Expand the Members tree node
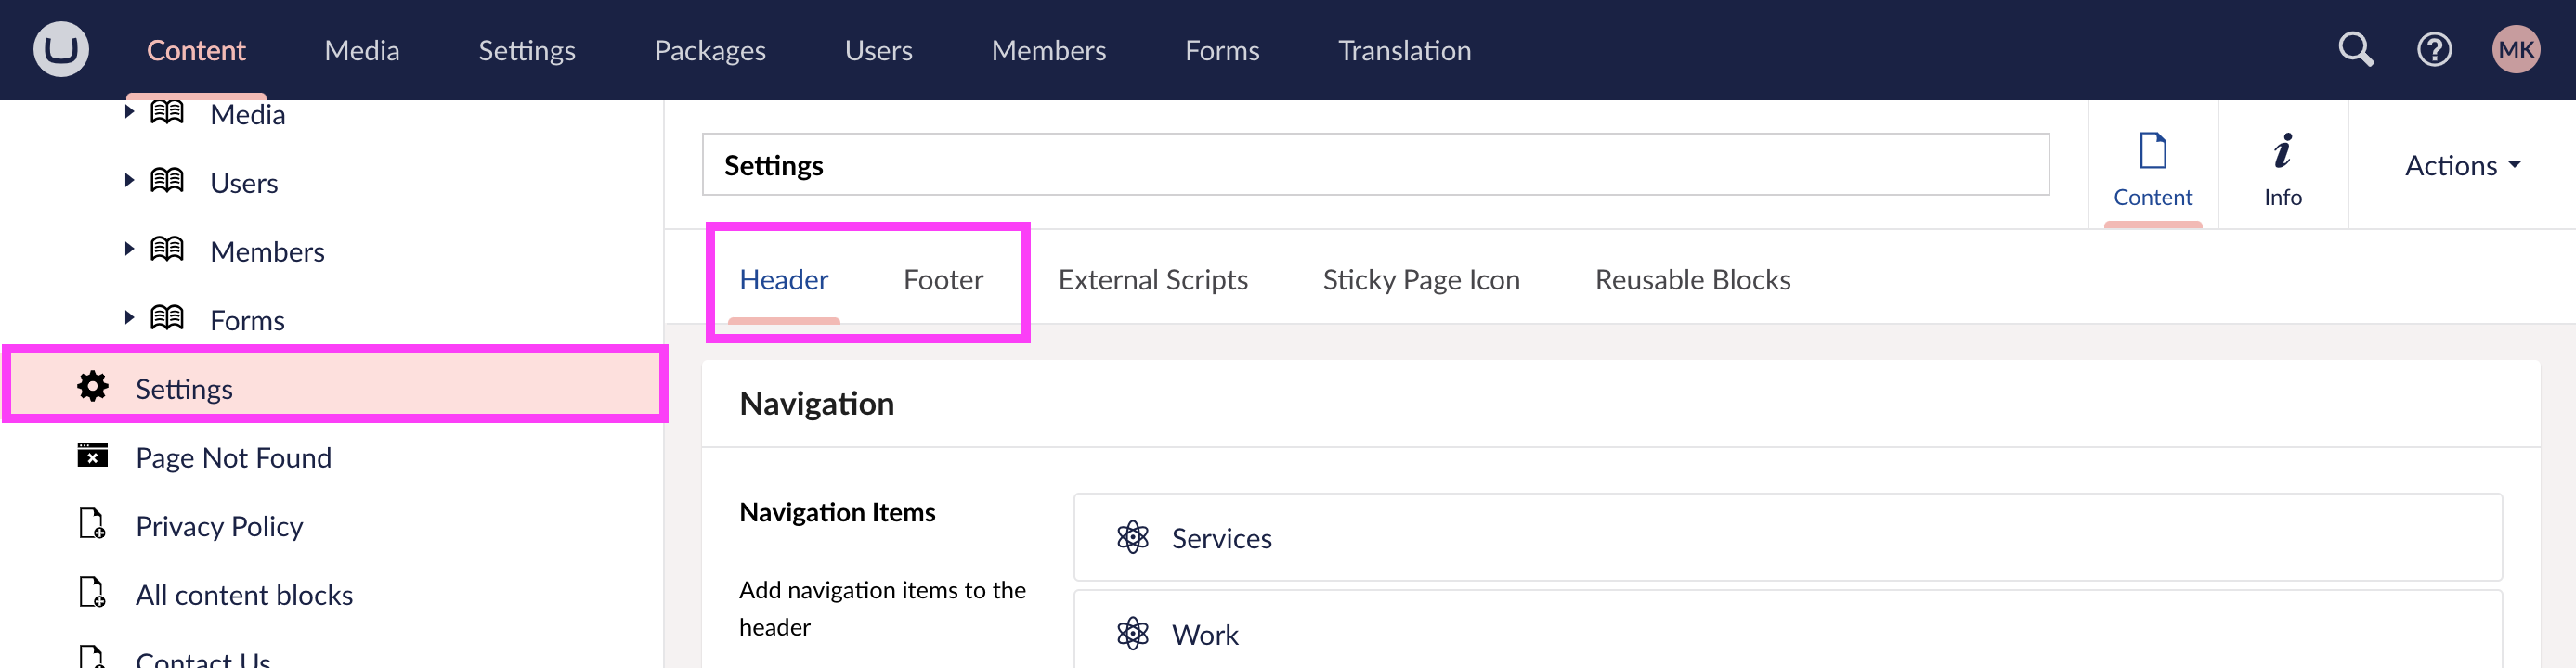 coord(129,250)
